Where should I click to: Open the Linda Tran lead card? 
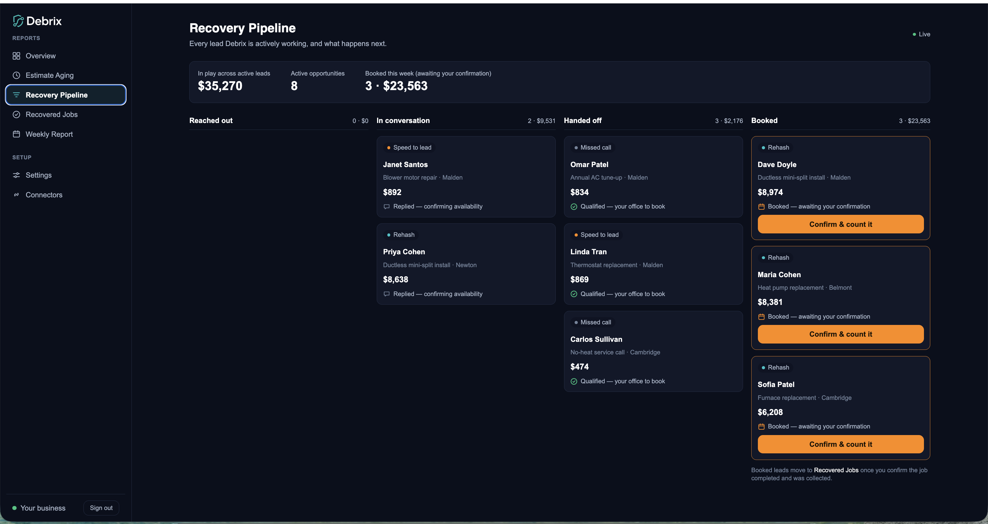653,264
